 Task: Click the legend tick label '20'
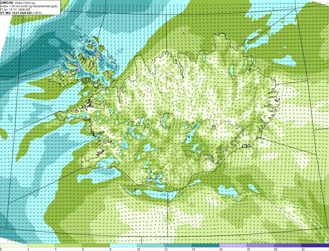tap(276, 249)
